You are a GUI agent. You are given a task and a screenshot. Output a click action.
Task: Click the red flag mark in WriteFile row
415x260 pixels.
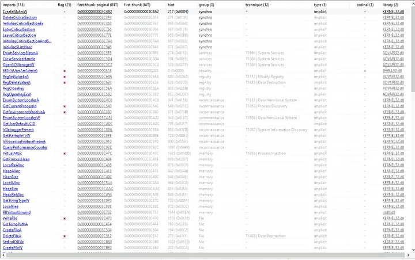pos(65,219)
